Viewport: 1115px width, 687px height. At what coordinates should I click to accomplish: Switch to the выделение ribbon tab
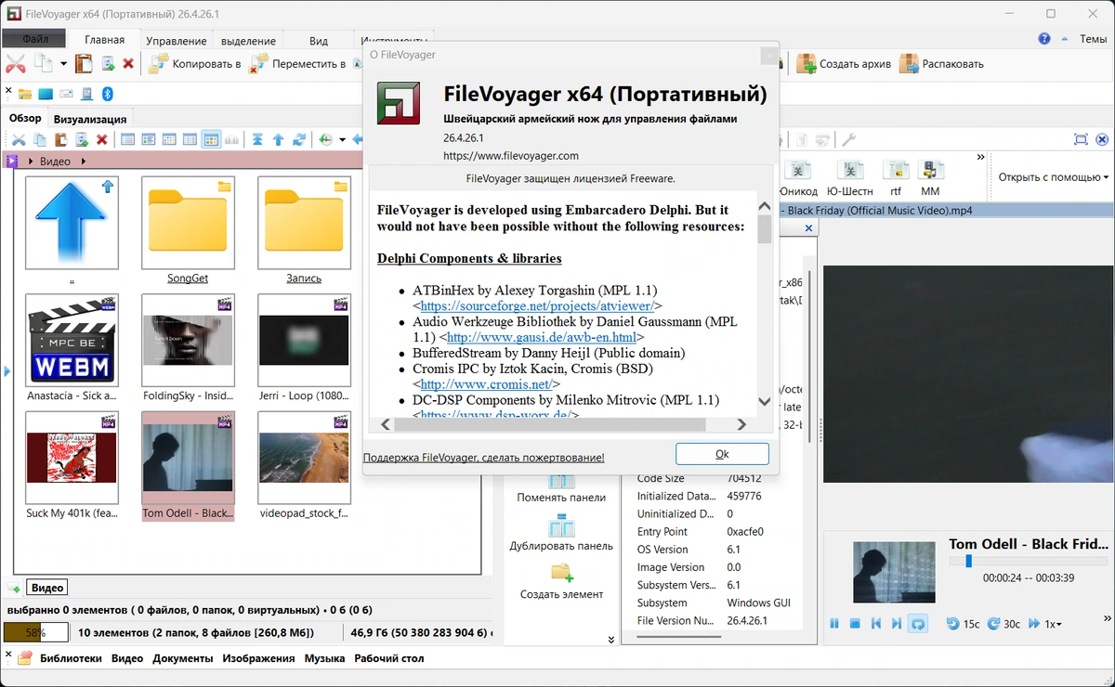[248, 41]
